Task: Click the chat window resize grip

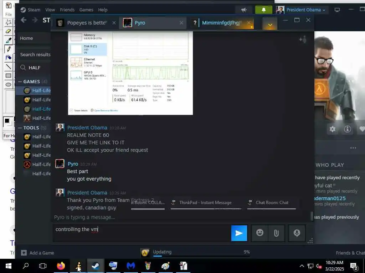Action: (x=310, y=241)
